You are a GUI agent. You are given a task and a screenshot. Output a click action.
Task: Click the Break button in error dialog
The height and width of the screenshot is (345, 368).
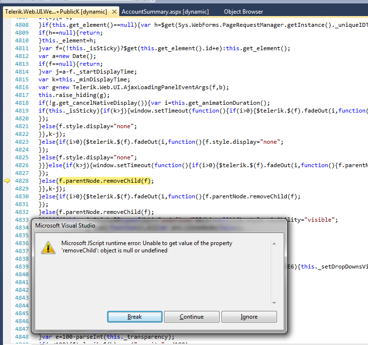click(x=135, y=317)
